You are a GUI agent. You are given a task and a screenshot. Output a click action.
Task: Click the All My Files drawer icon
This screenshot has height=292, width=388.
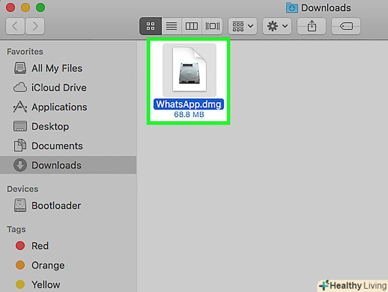click(20, 68)
